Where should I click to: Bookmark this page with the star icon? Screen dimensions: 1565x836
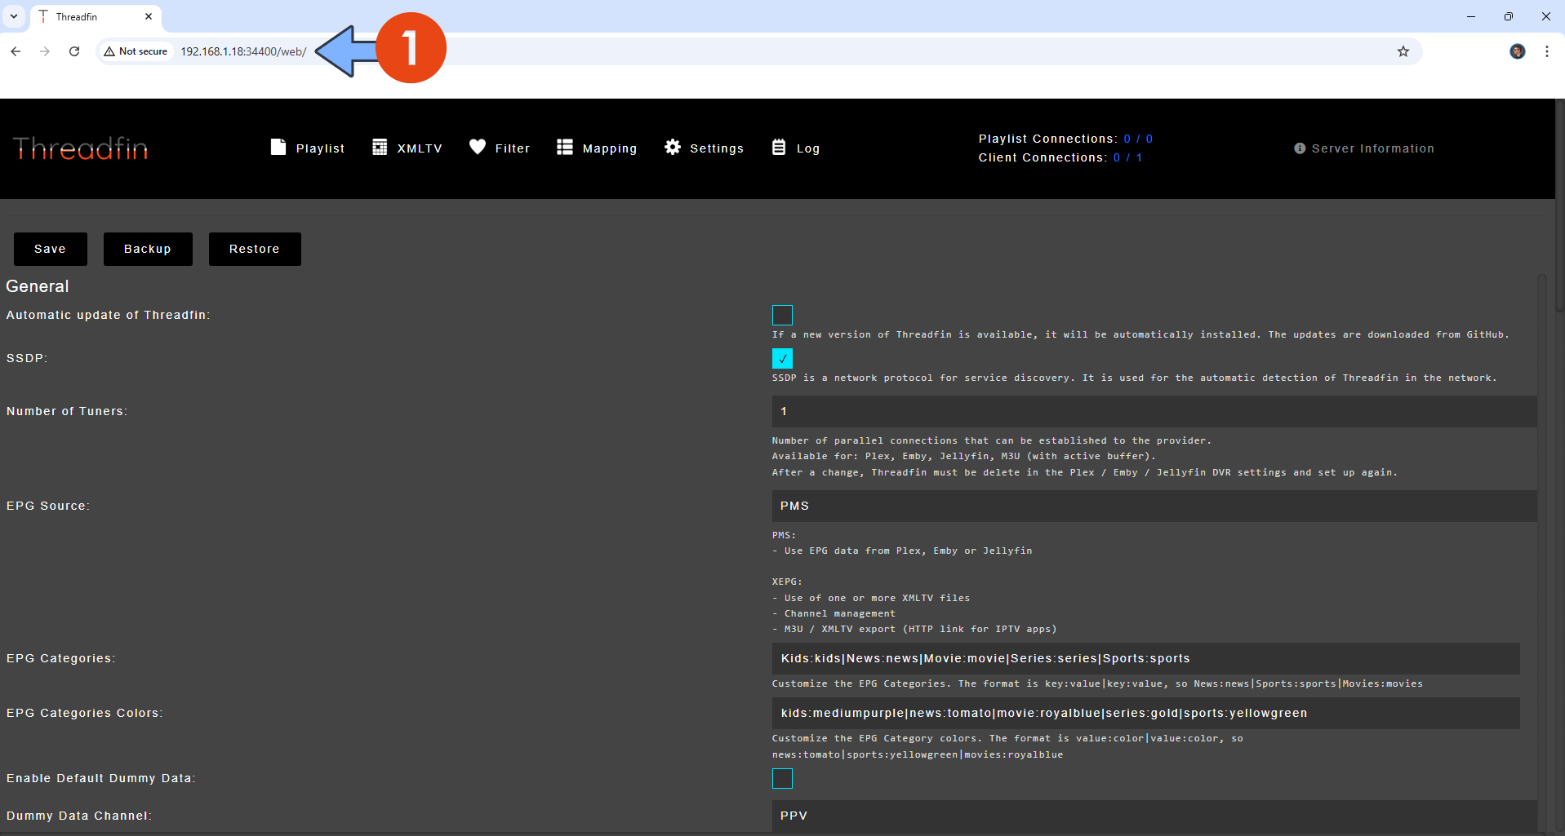[x=1403, y=51]
